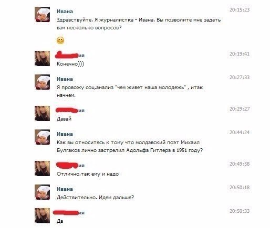Open Ивана's avatar beside the 20:15:23 message

(x=42, y=15)
